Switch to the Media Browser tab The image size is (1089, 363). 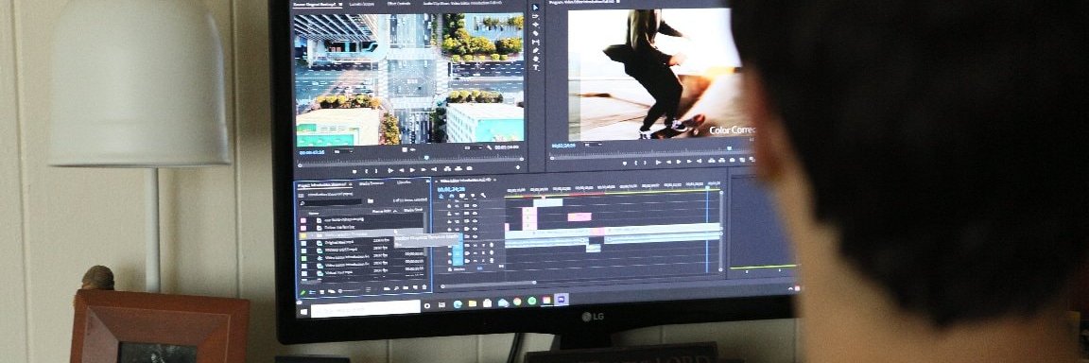coord(372,183)
